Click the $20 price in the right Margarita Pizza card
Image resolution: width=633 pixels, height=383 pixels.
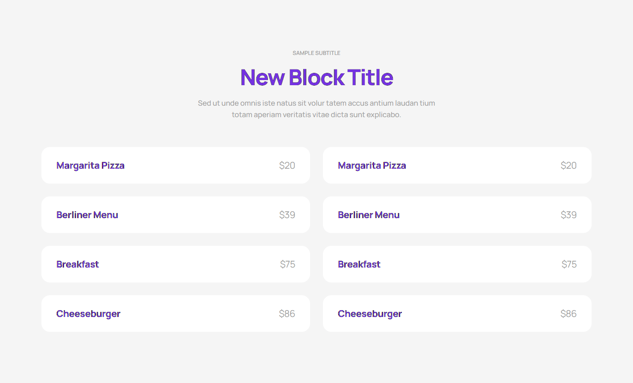tap(569, 165)
